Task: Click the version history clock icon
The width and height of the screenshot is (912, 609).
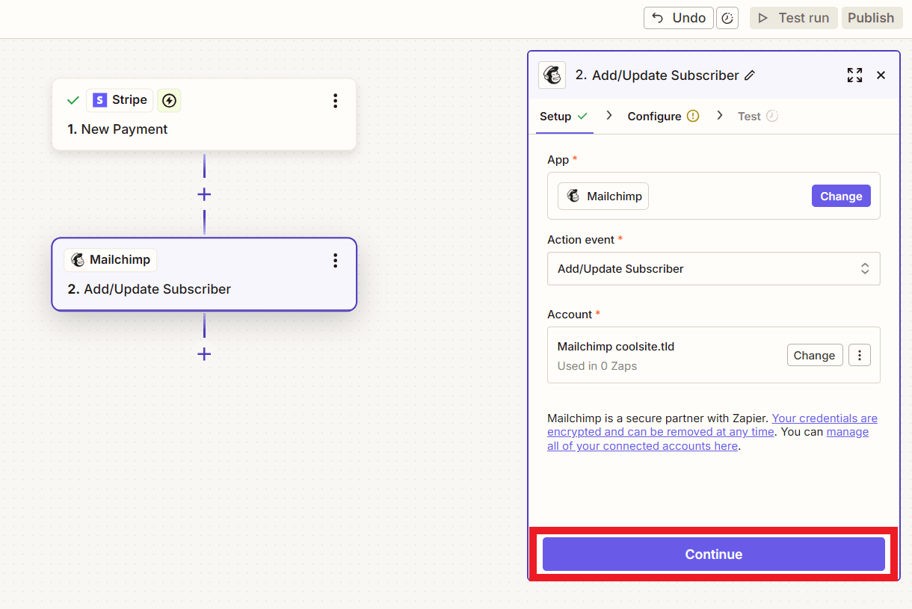Action: [x=727, y=18]
